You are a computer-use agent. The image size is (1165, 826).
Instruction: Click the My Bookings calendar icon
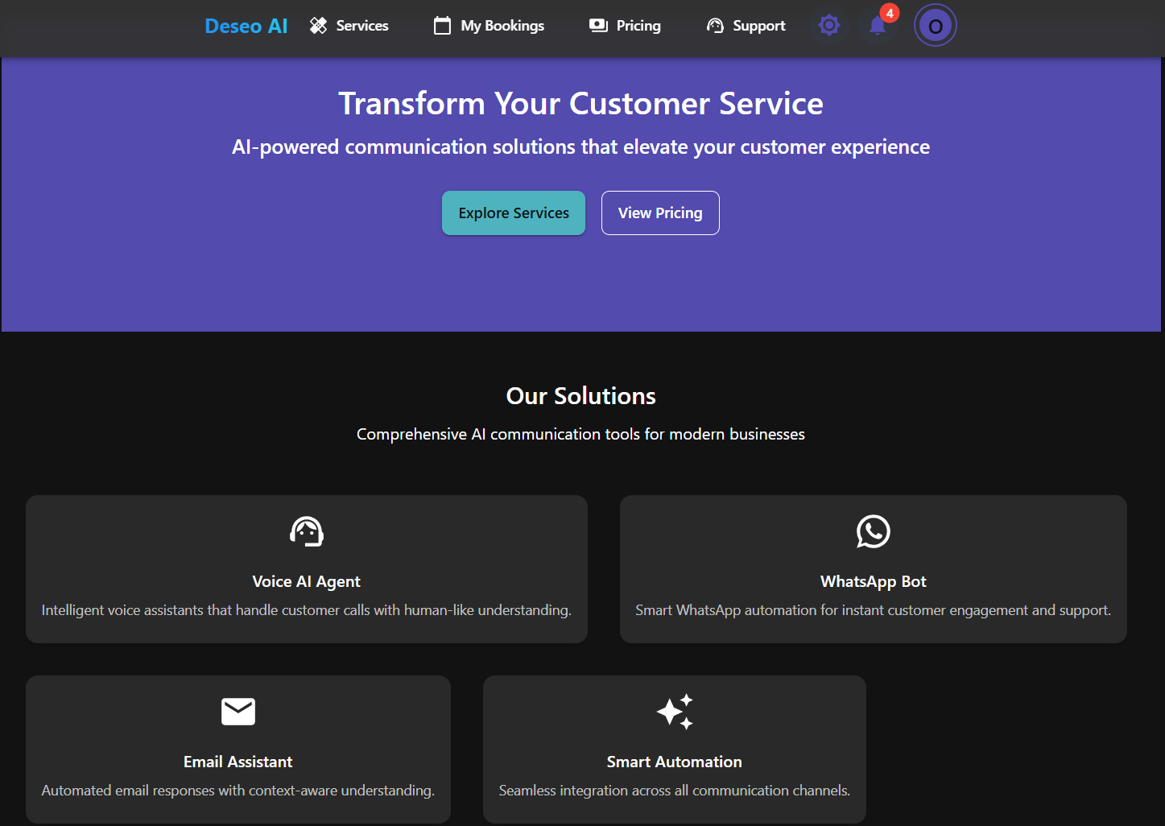pyautogui.click(x=441, y=25)
